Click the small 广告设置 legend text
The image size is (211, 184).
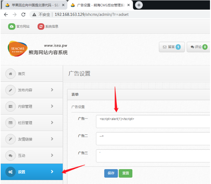point(78,107)
